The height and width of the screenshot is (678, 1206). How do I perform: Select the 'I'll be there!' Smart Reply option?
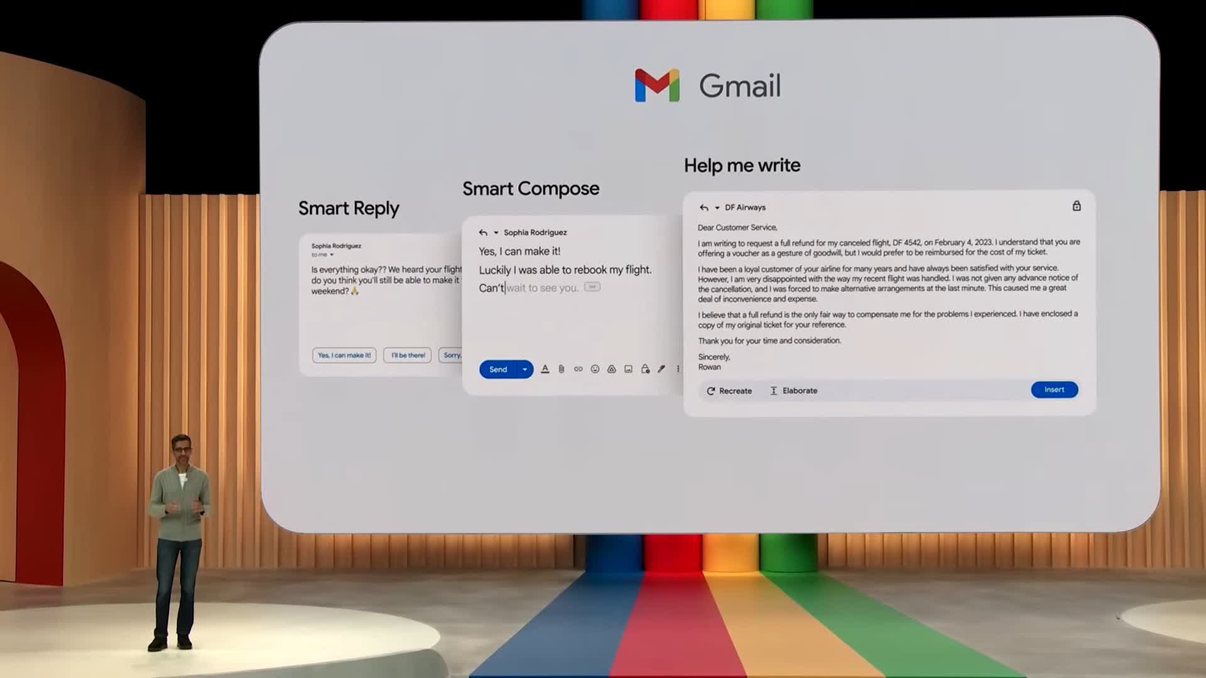[408, 354]
